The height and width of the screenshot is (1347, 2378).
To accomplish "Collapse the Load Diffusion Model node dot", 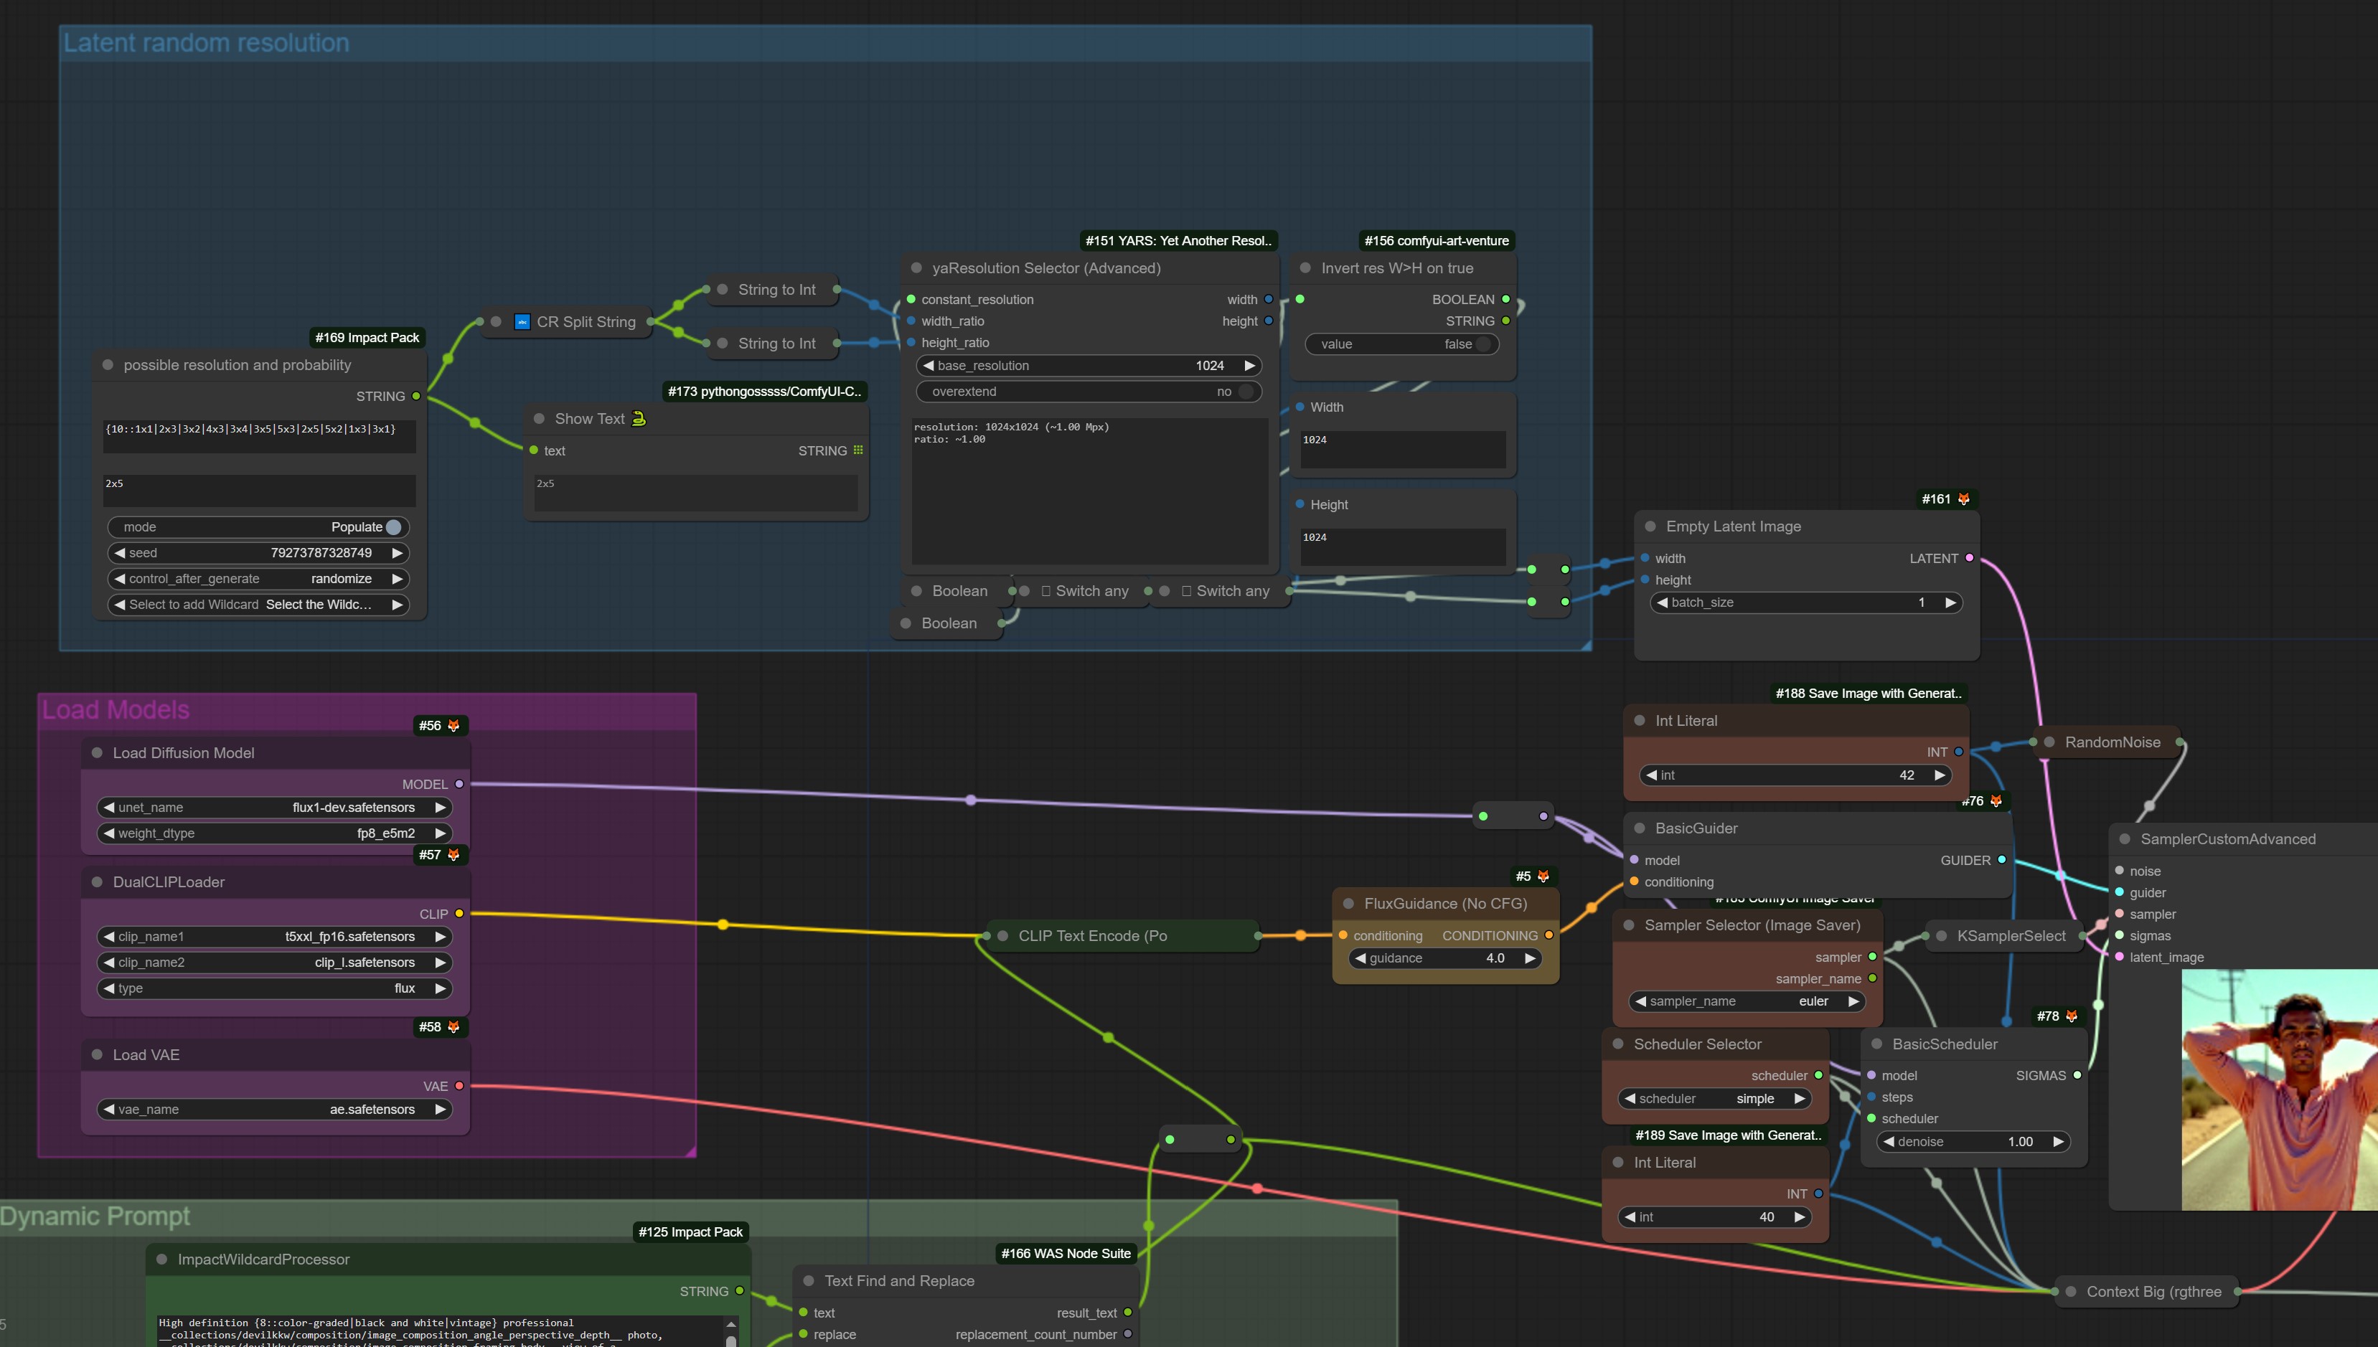I will (x=97, y=753).
